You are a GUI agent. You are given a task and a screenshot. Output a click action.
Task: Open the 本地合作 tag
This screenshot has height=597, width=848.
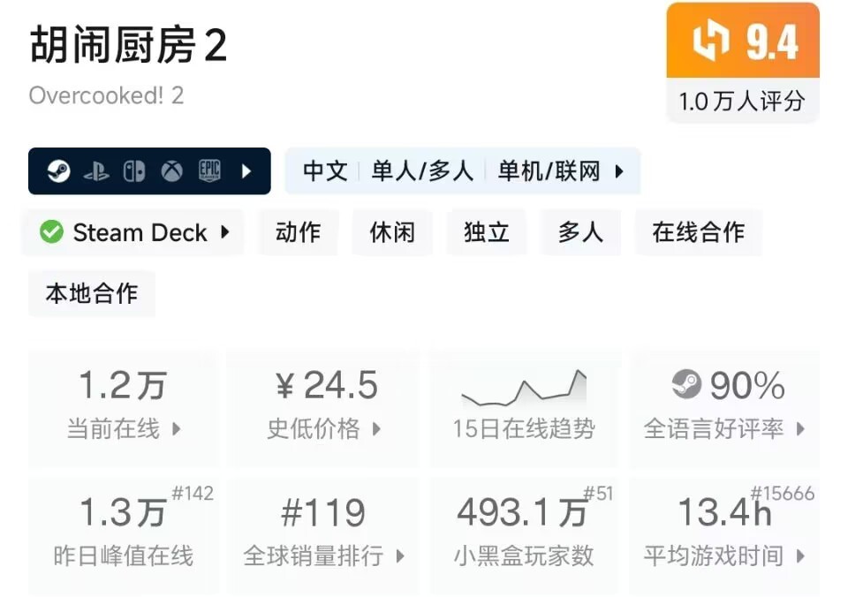(92, 293)
